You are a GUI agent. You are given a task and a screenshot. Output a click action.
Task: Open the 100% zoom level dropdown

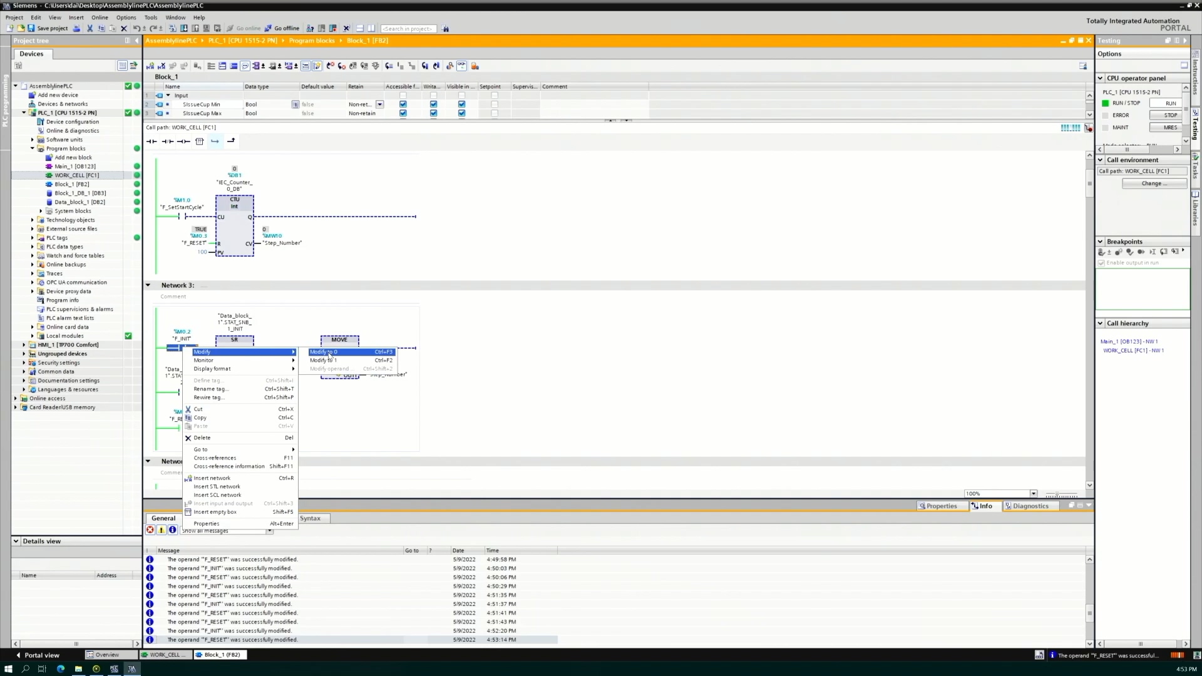pos(1033,493)
